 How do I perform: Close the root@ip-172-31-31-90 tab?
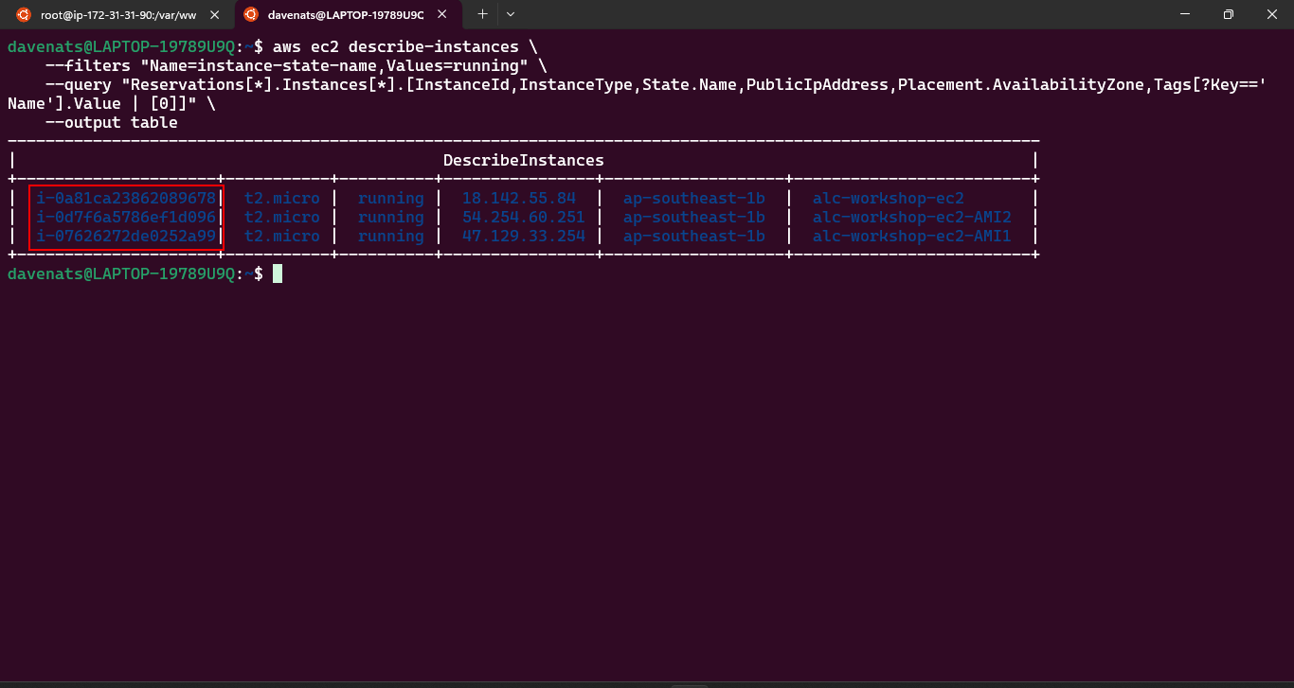point(218,14)
